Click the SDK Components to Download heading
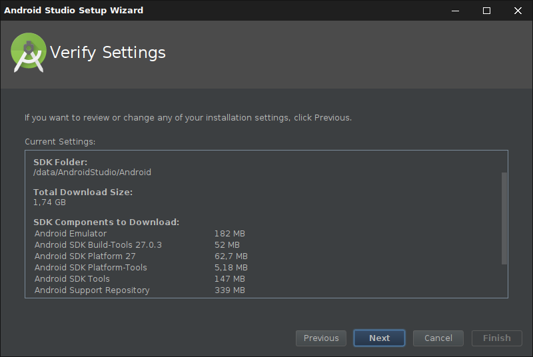Image resolution: width=533 pixels, height=357 pixels. pos(107,222)
